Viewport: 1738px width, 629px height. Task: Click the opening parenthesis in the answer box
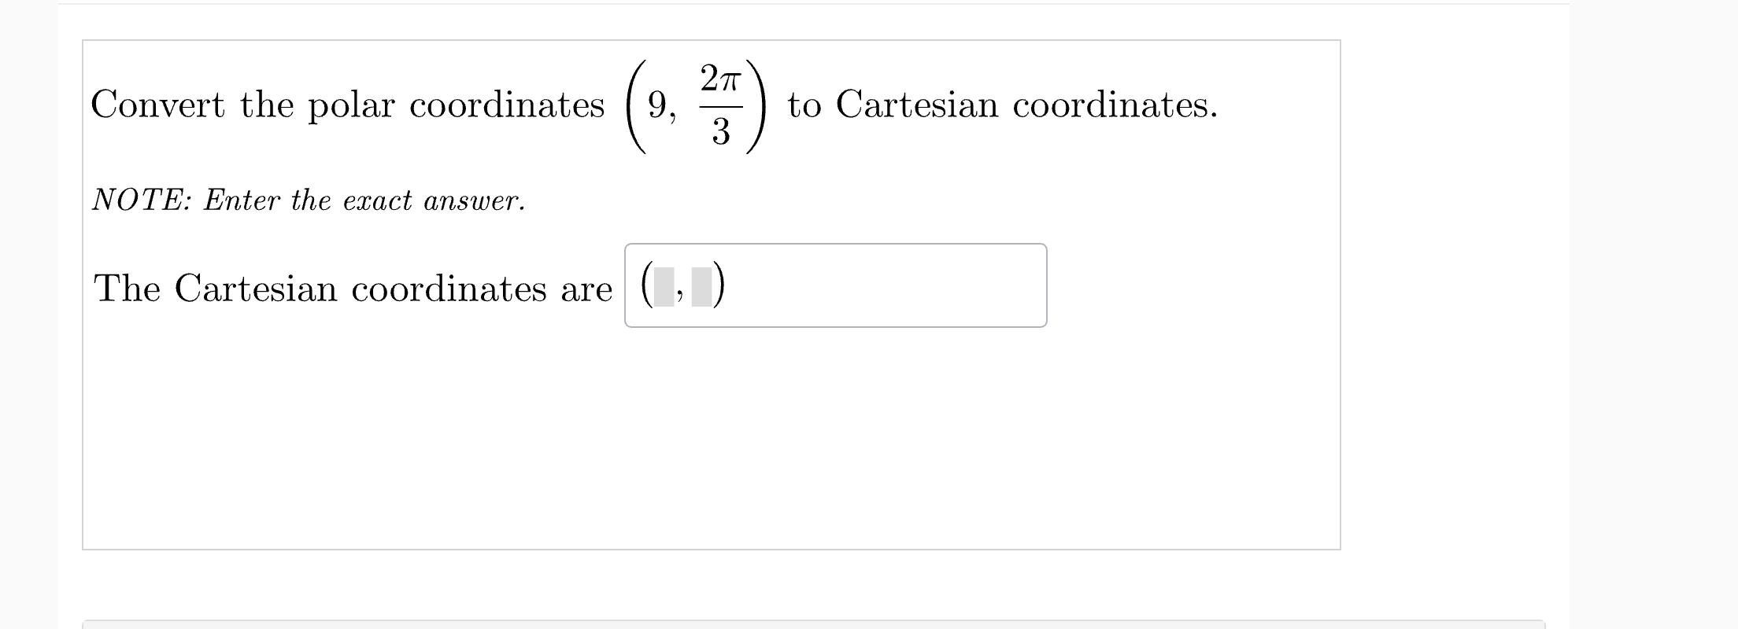[x=645, y=285]
